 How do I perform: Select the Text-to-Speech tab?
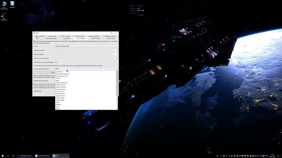pyautogui.click(x=81, y=38)
